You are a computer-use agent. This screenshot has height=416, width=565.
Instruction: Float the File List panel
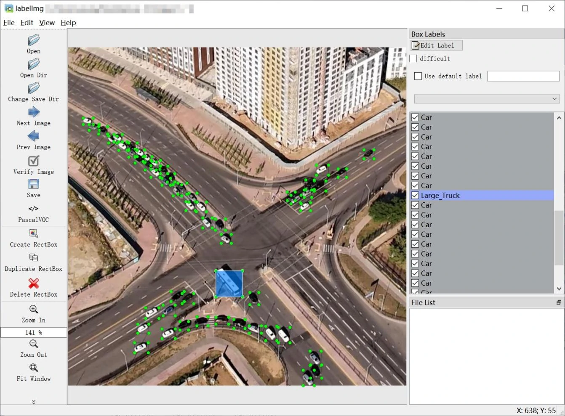559,302
